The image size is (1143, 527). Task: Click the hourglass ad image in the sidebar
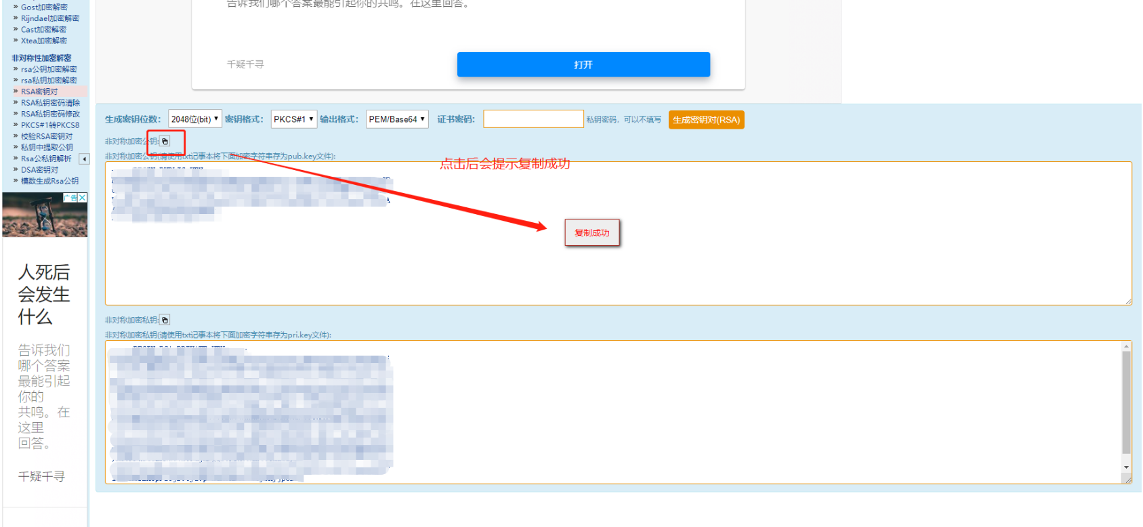point(45,215)
